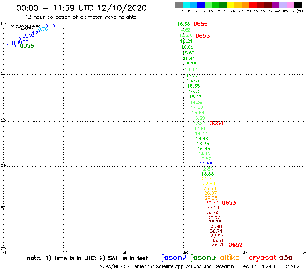
Task: Click the title '00:00 – 11:59 UTC 12/10/2020'
Action: pyautogui.click(x=81, y=8)
